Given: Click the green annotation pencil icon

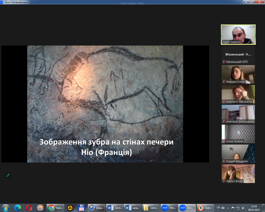Looking at the screenshot, I should [8, 175].
